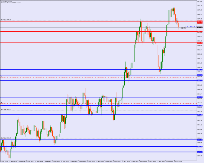Screen dimensions: 204x163
Task: Select the BUY 1 at 2670 order label
Action: [6, 20]
